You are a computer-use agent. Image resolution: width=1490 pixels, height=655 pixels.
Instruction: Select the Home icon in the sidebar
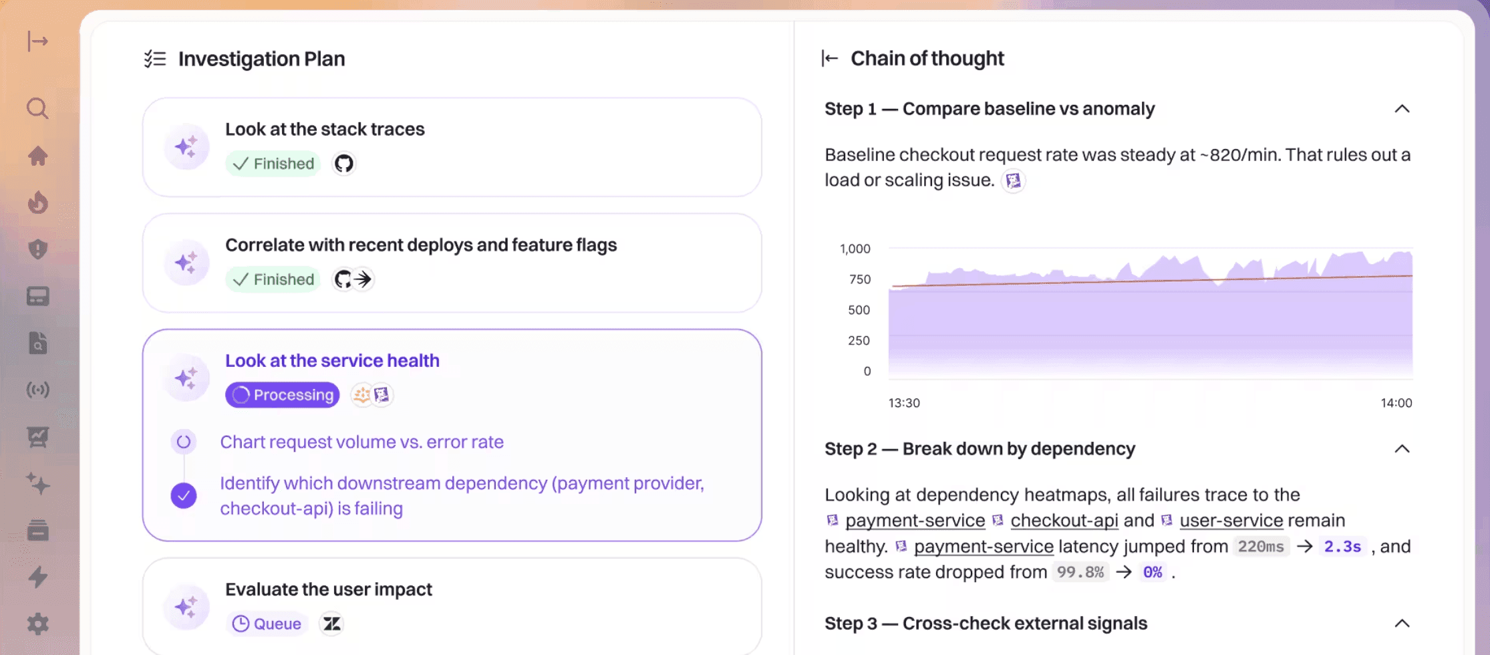click(38, 155)
